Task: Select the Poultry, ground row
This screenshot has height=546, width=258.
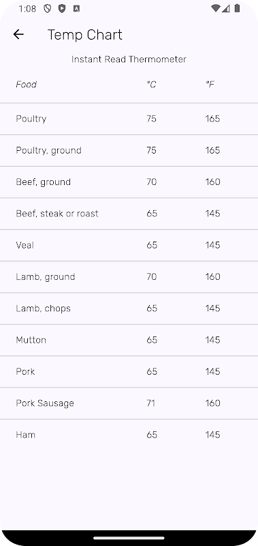Action: [x=129, y=150]
